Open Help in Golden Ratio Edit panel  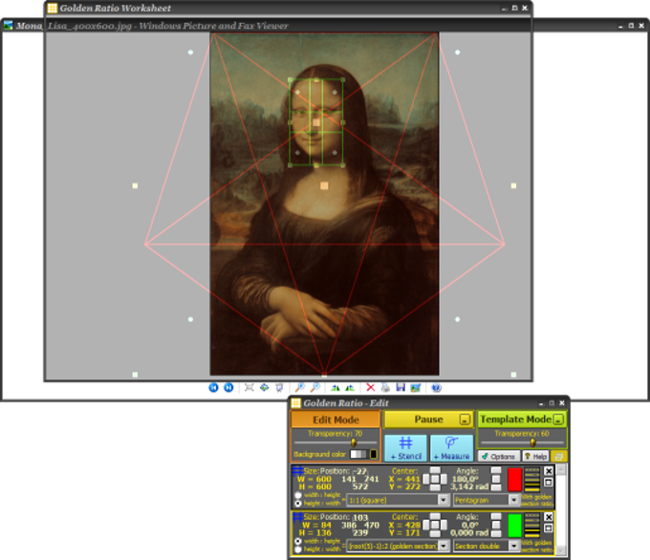click(535, 456)
